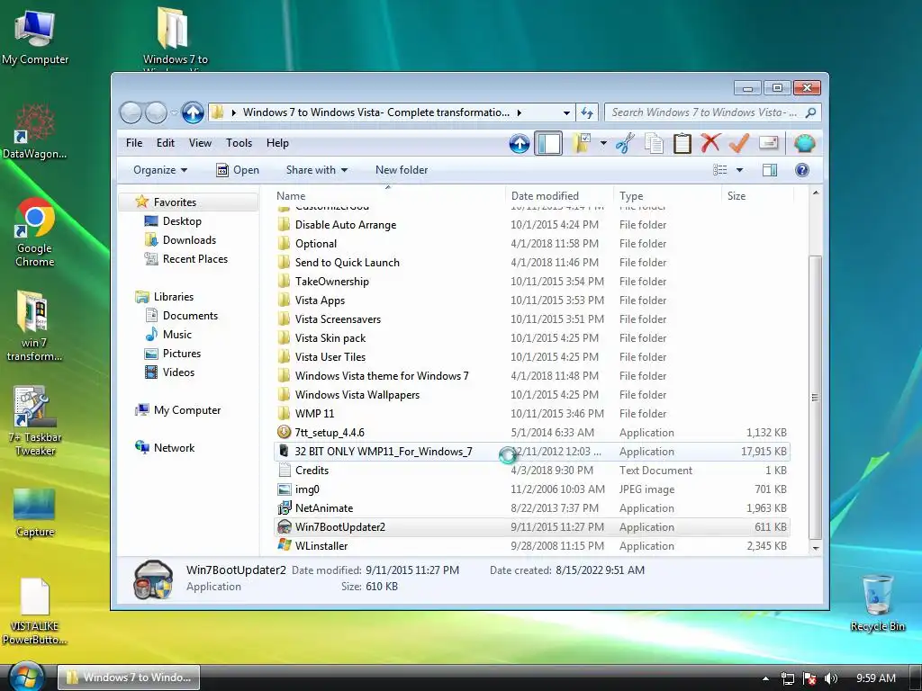The width and height of the screenshot is (922, 691).
Task: Select Downloads in the navigation pane
Action: (x=189, y=239)
